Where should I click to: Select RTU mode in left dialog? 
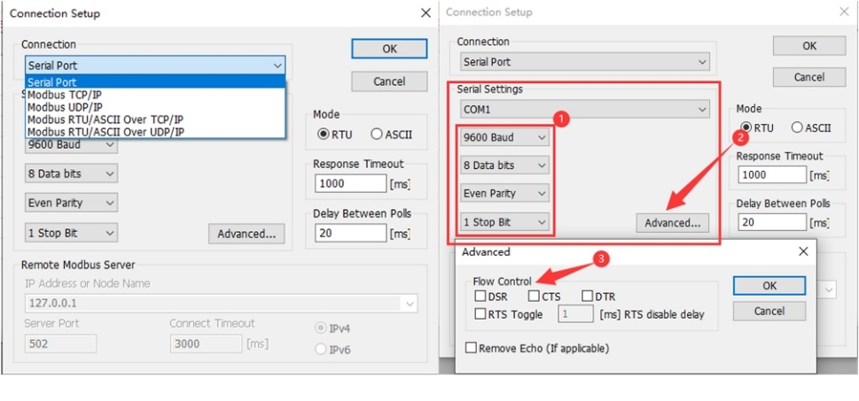tap(324, 134)
